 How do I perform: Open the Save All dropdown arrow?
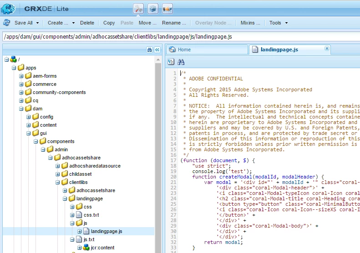point(37,23)
